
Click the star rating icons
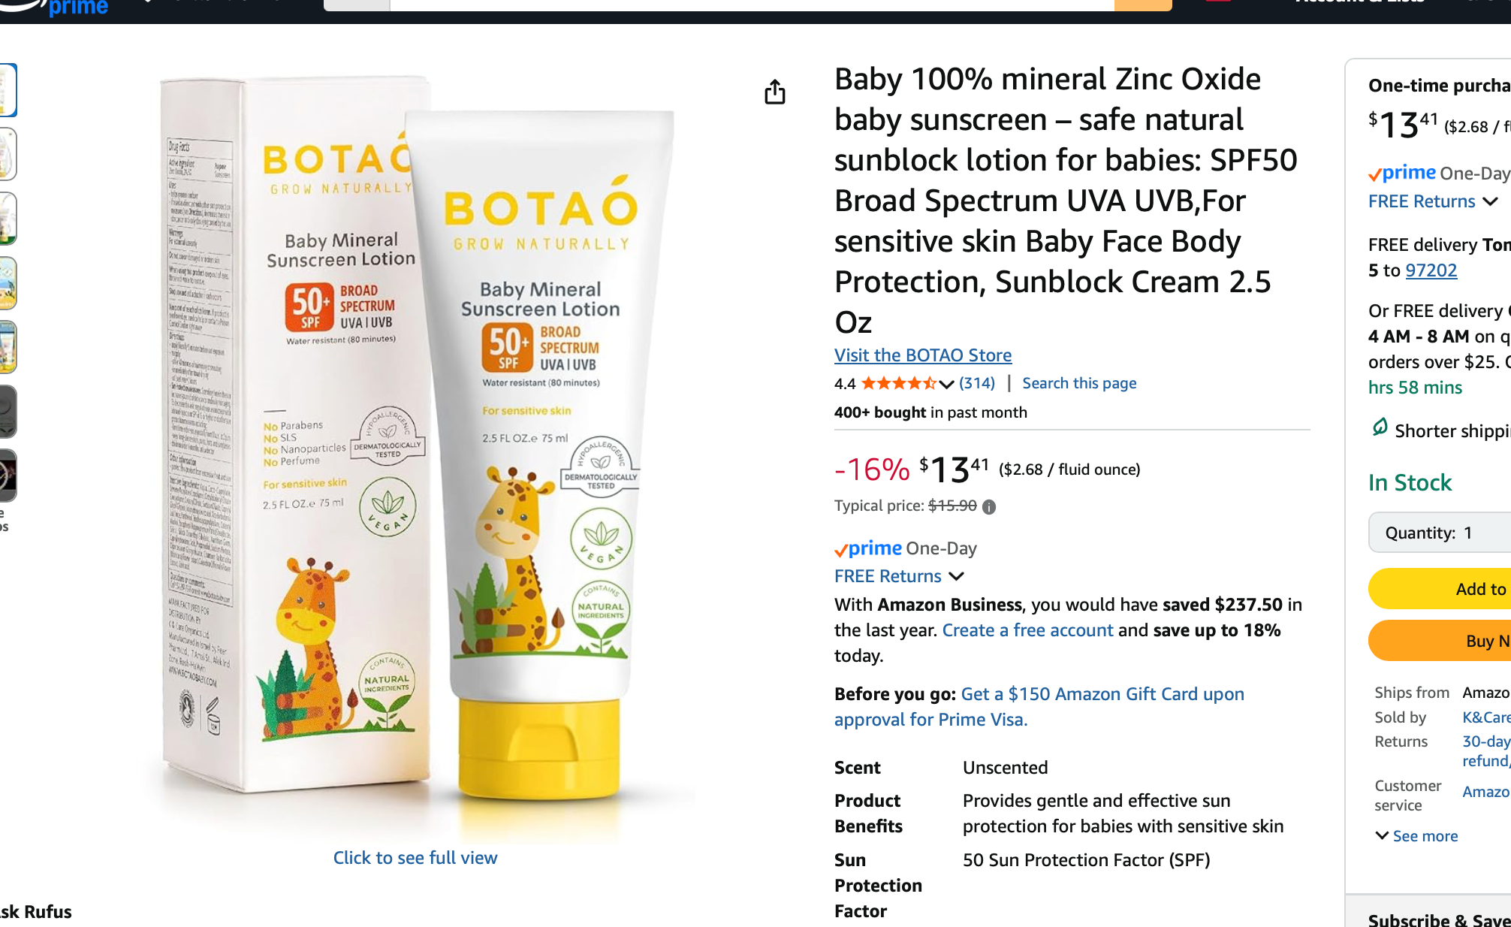tap(898, 384)
